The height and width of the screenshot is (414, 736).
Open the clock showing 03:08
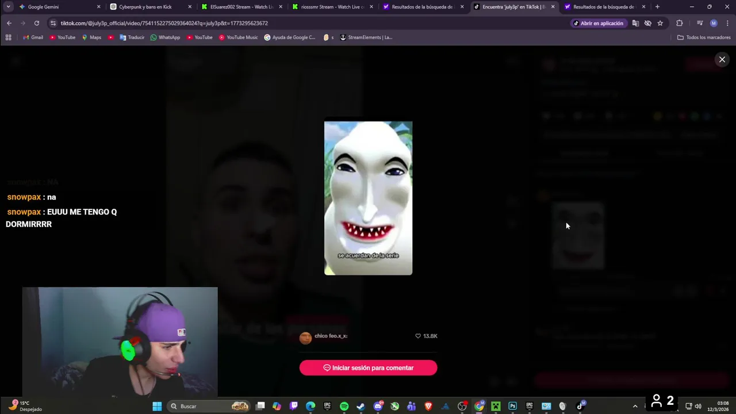(718, 406)
